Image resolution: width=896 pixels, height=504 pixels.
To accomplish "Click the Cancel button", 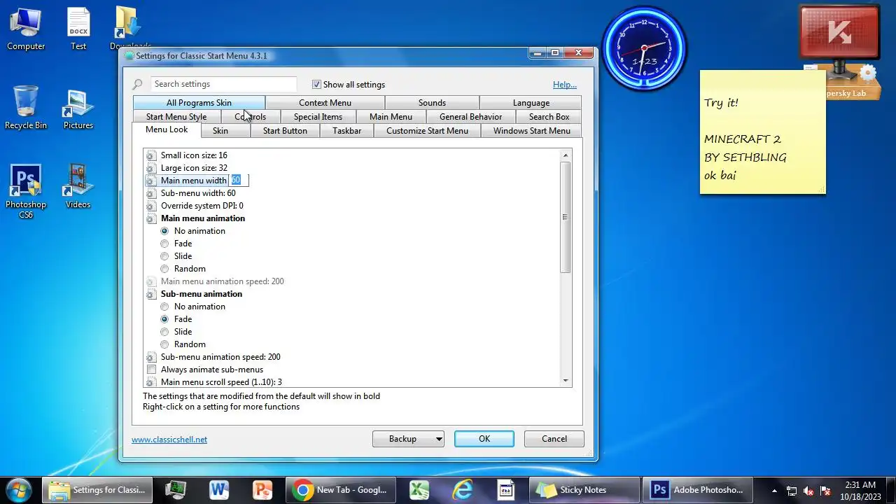I will (554, 439).
